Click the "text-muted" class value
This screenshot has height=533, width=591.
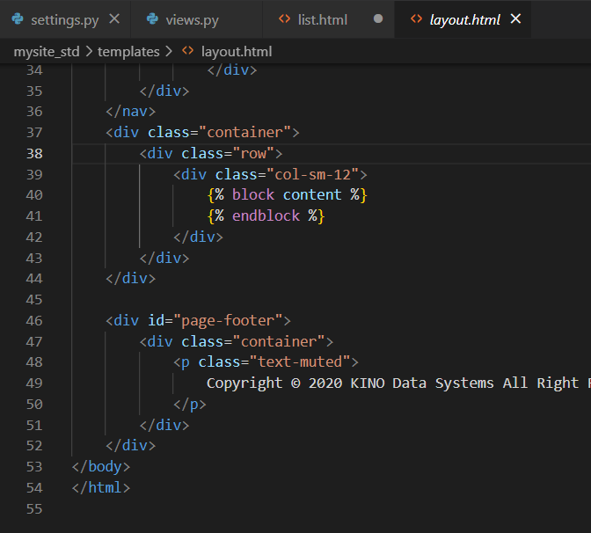(x=300, y=361)
